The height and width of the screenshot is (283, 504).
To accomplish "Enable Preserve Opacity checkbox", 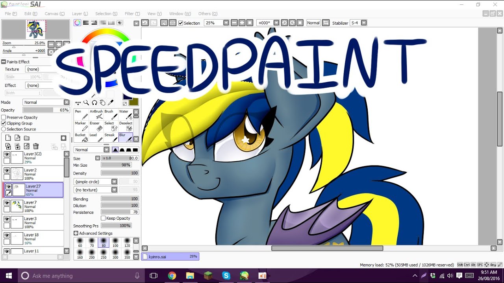I will click(4, 118).
